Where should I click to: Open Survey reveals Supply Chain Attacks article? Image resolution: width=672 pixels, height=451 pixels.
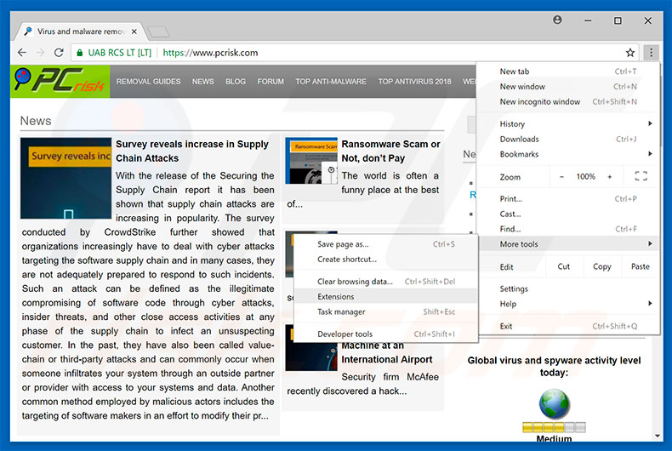pyautogui.click(x=192, y=151)
